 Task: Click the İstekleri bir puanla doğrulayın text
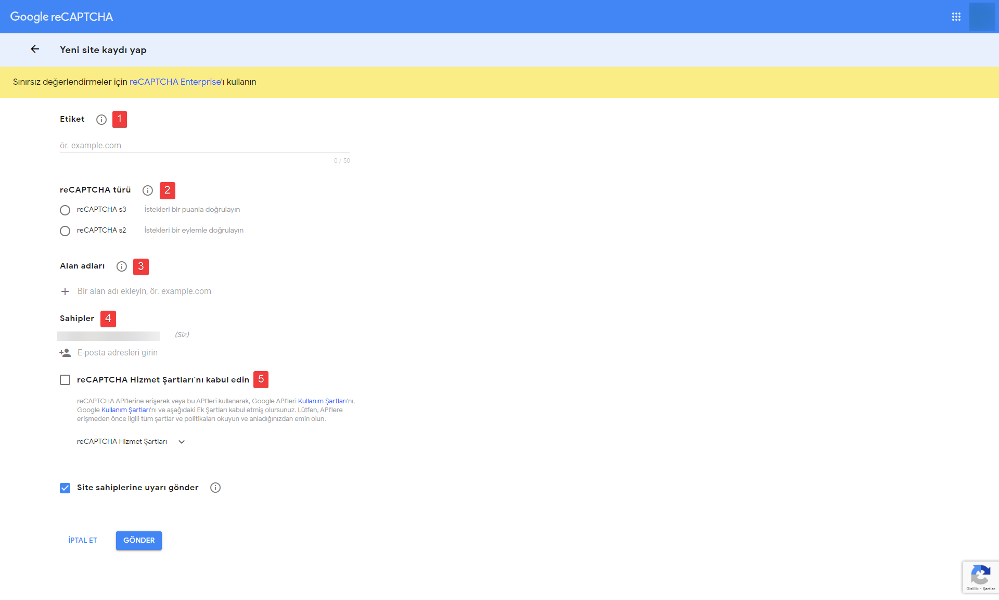192,210
